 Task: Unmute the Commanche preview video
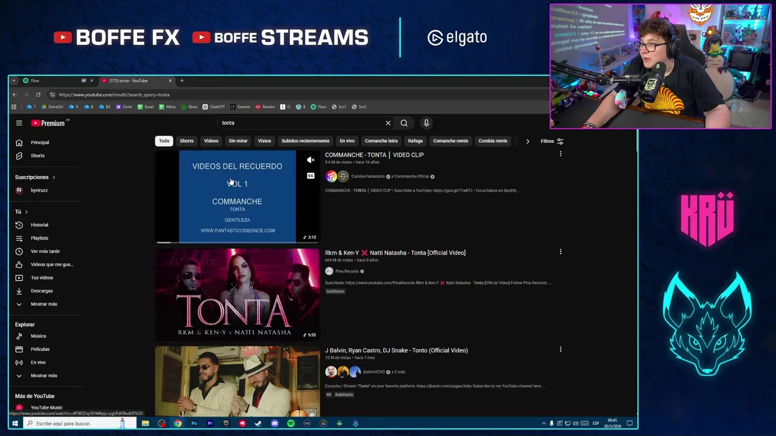pyautogui.click(x=310, y=160)
